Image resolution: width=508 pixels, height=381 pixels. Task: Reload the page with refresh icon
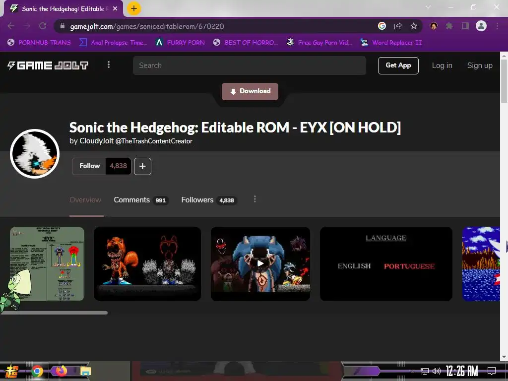[43, 26]
